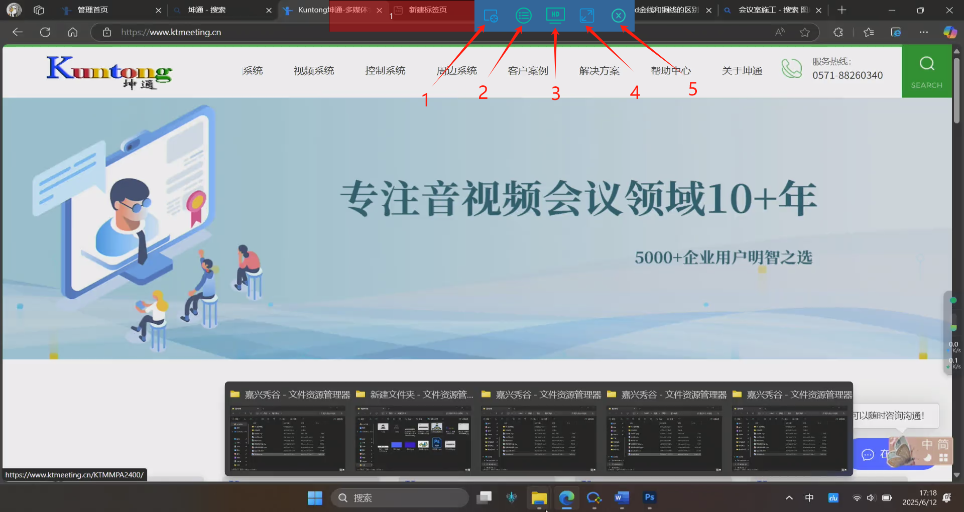The width and height of the screenshot is (964, 512).
Task: Close the 坤通 - 搜索 tab
Action: coord(269,10)
